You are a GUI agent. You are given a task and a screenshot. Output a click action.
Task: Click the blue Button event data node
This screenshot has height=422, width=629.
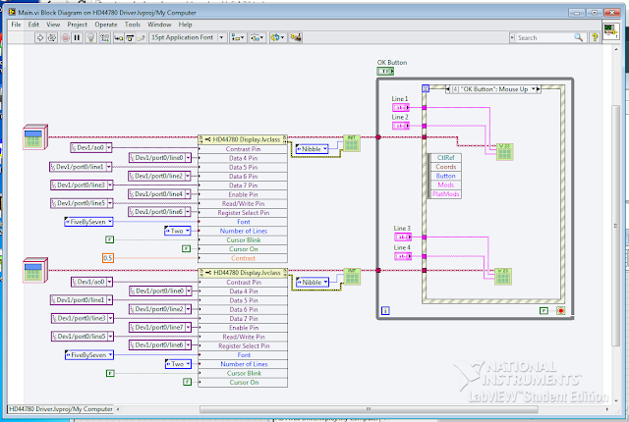point(445,176)
